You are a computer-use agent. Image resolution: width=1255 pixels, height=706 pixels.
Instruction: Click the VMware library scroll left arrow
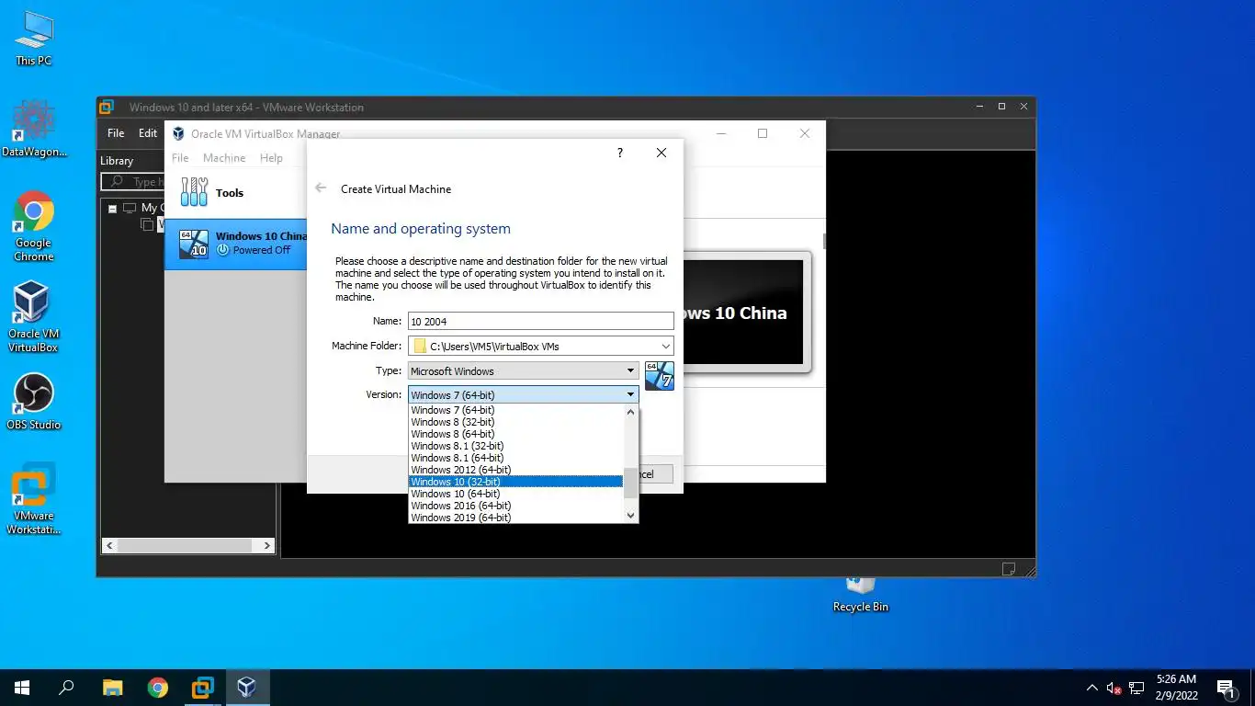point(109,545)
